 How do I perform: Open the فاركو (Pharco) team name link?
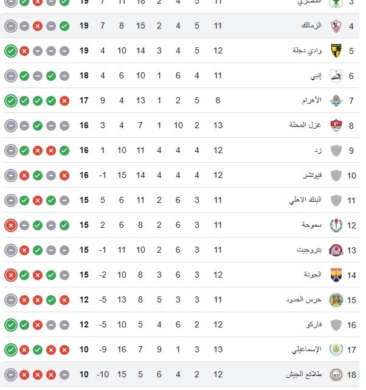(x=312, y=325)
